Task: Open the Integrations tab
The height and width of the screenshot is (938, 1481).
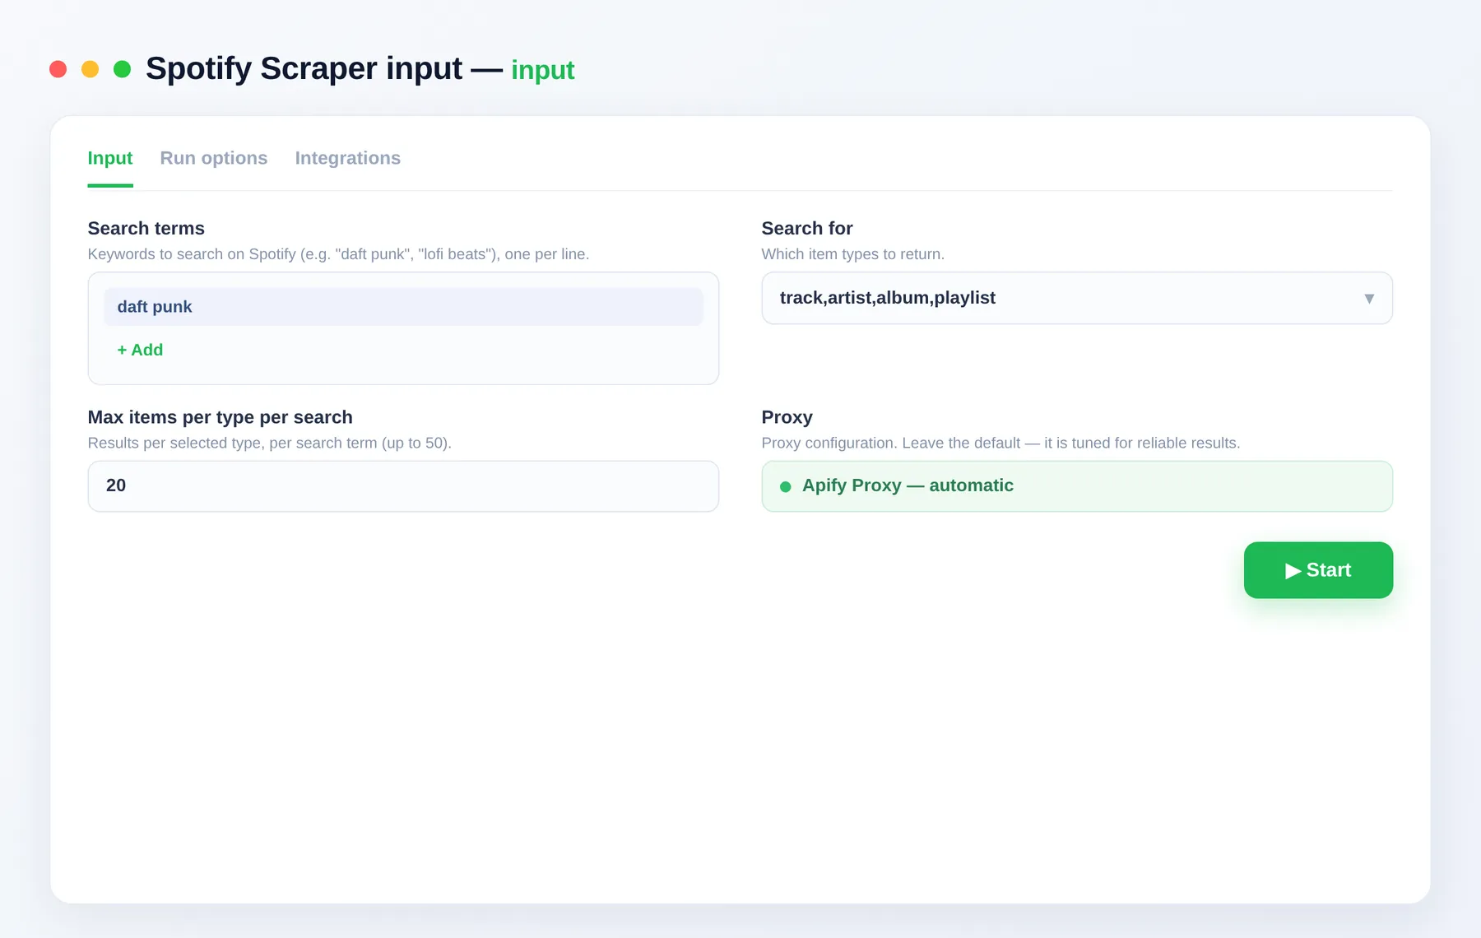Action: [348, 158]
